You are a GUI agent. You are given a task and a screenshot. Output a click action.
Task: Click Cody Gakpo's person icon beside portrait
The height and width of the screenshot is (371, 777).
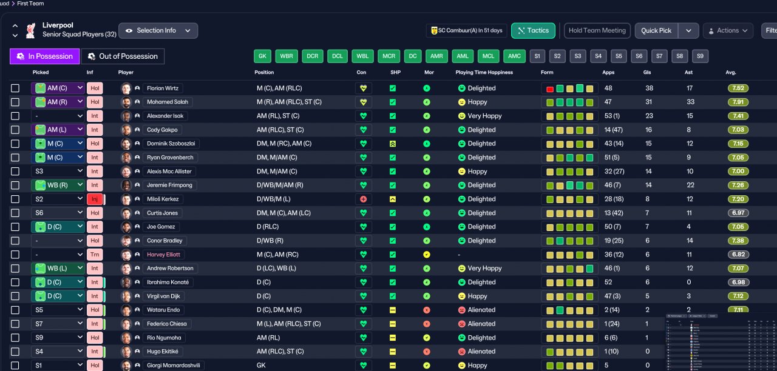[138, 130]
